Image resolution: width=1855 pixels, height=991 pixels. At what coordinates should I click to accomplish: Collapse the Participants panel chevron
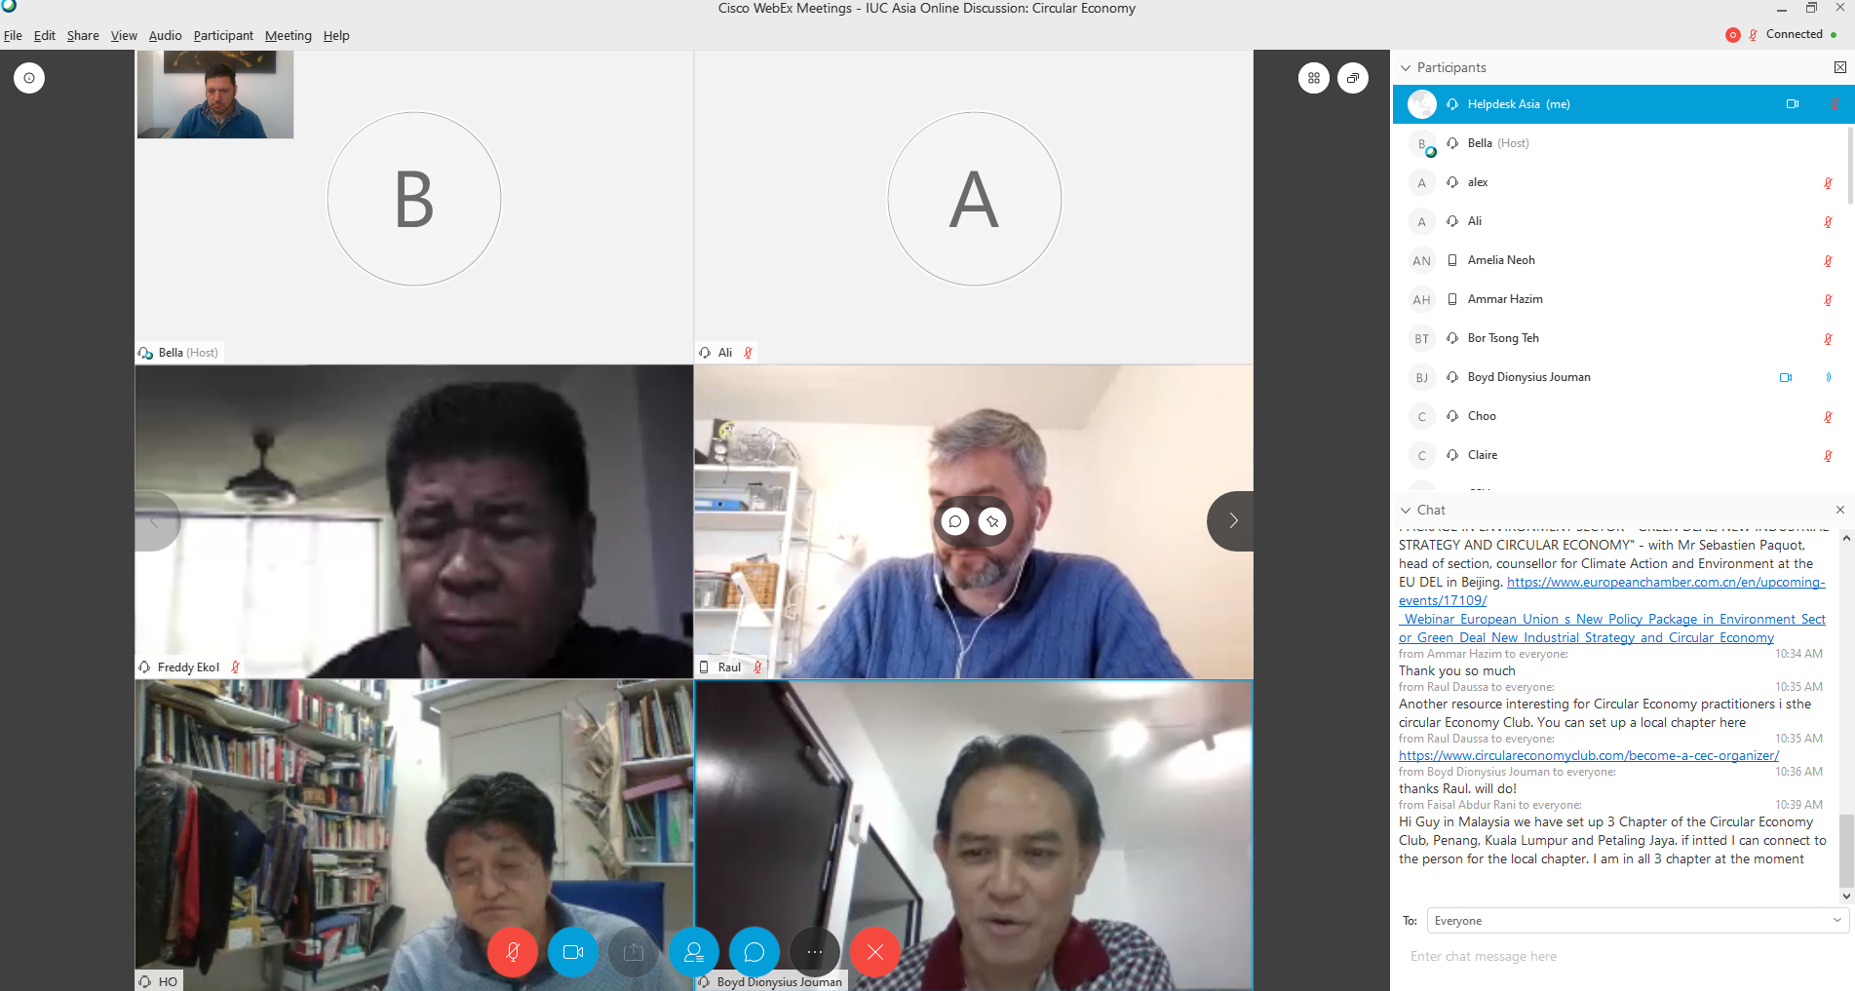tap(1406, 68)
